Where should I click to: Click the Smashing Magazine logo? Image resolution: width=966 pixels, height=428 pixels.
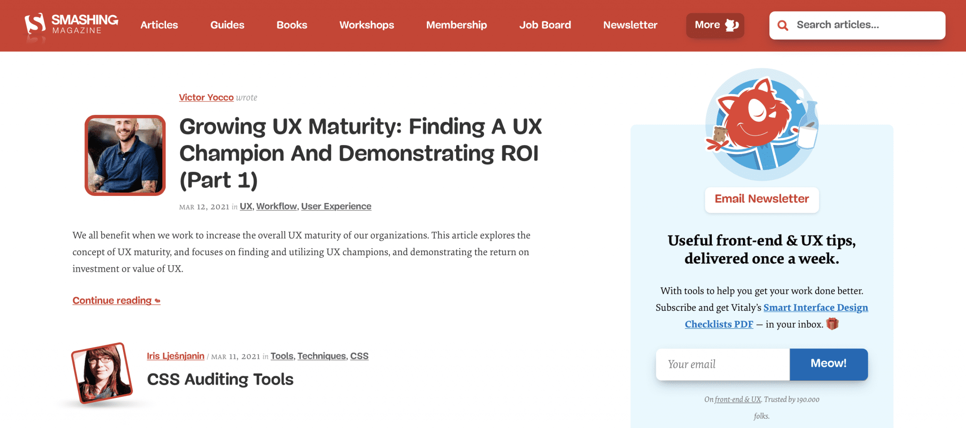coord(71,24)
